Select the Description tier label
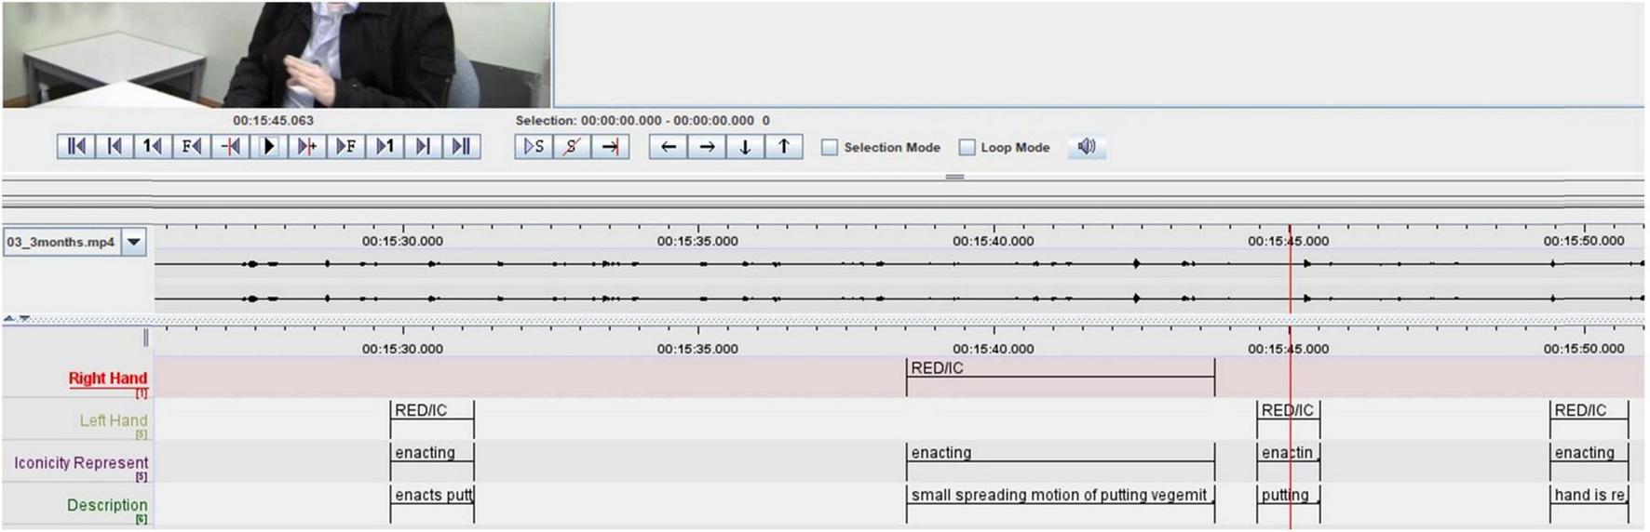This screenshot has width=1650, height=532. (106, 505)
